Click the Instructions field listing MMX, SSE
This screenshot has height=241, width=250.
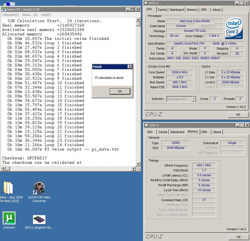point(205,58)
